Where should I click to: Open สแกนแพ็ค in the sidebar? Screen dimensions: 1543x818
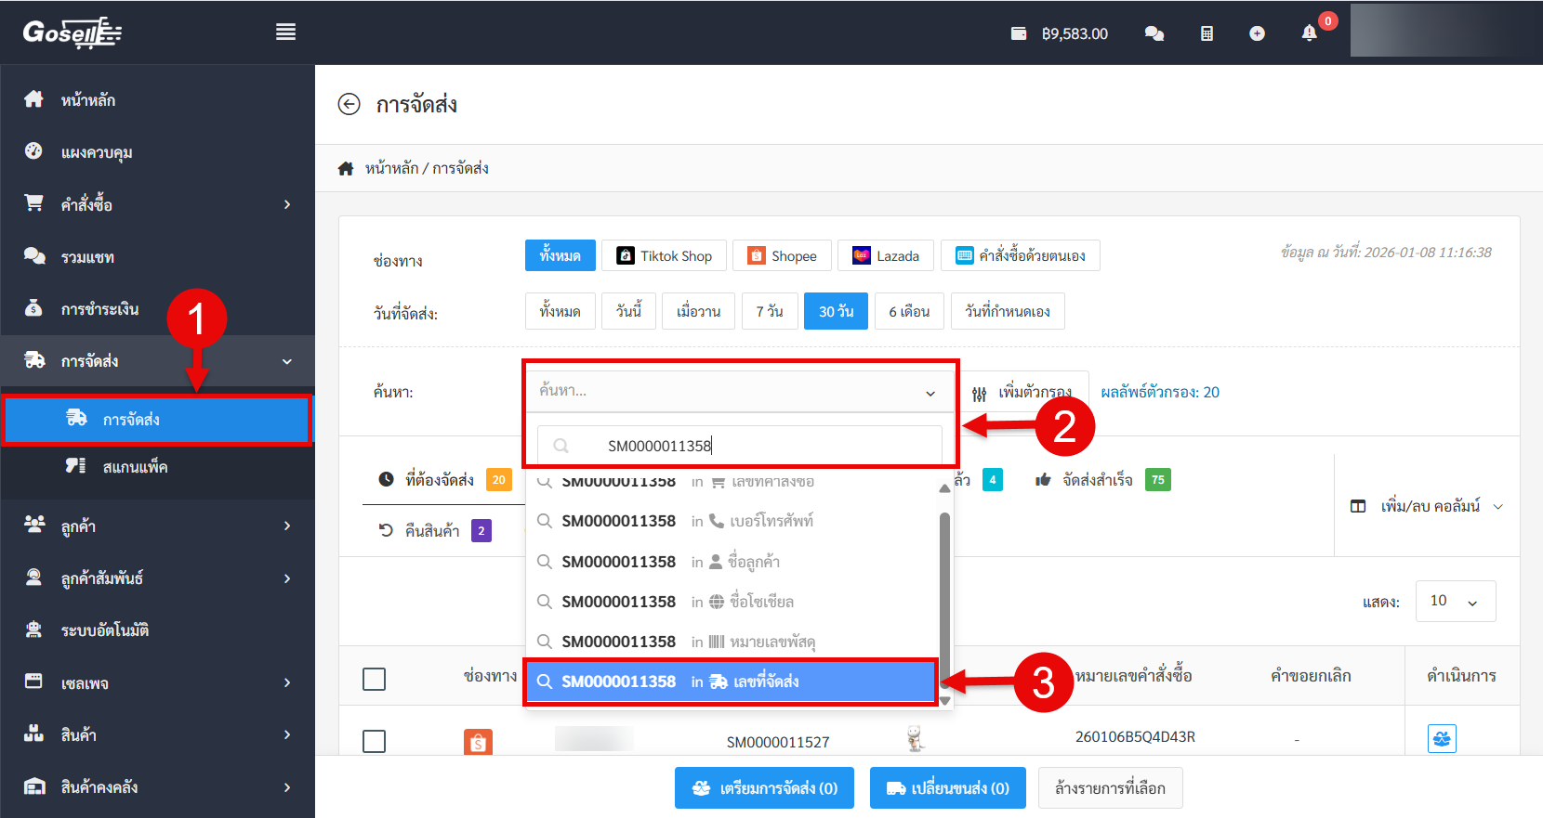tap(135, 467)
